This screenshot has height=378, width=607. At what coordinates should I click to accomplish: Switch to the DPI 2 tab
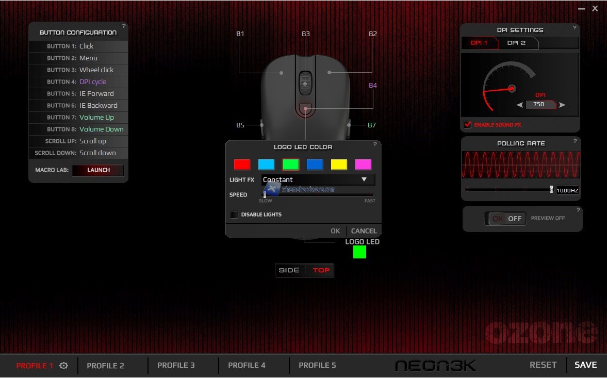pos(516,43)
